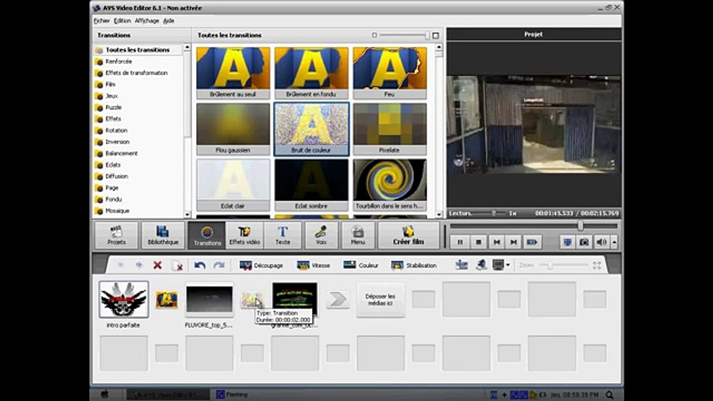The image size is (713, 401).
Task: Take a snapshot with camera icon
Action: coord(584,242)
